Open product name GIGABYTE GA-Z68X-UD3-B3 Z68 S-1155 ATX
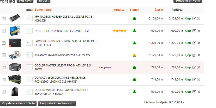Viewport: 216px width, 108px height. coord(62,55)
